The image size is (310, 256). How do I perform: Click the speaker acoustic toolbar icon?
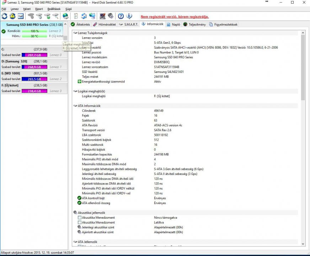pyautogui.click(x=111, y=16)
